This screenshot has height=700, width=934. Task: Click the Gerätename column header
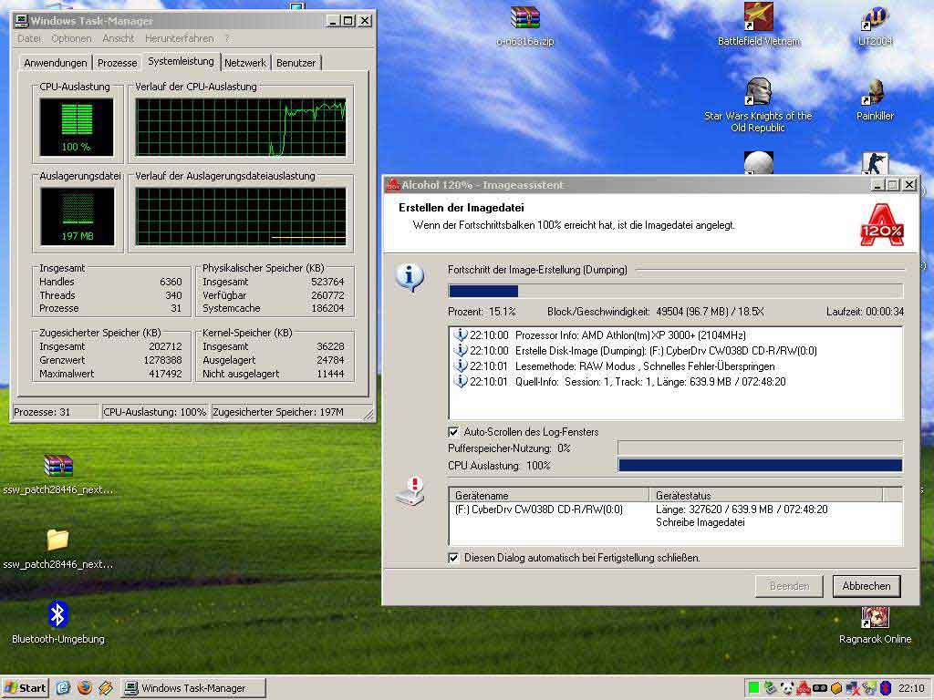coord(548,495)
